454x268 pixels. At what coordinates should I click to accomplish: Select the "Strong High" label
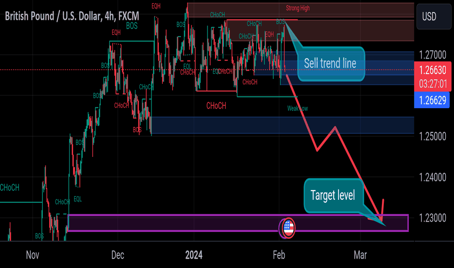point(298,8)
